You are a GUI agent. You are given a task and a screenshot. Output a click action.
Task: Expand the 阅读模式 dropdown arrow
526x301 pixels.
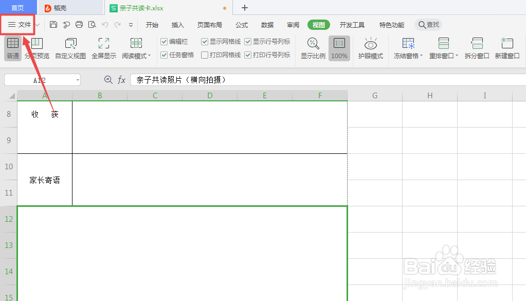click(x=149, y=56)
